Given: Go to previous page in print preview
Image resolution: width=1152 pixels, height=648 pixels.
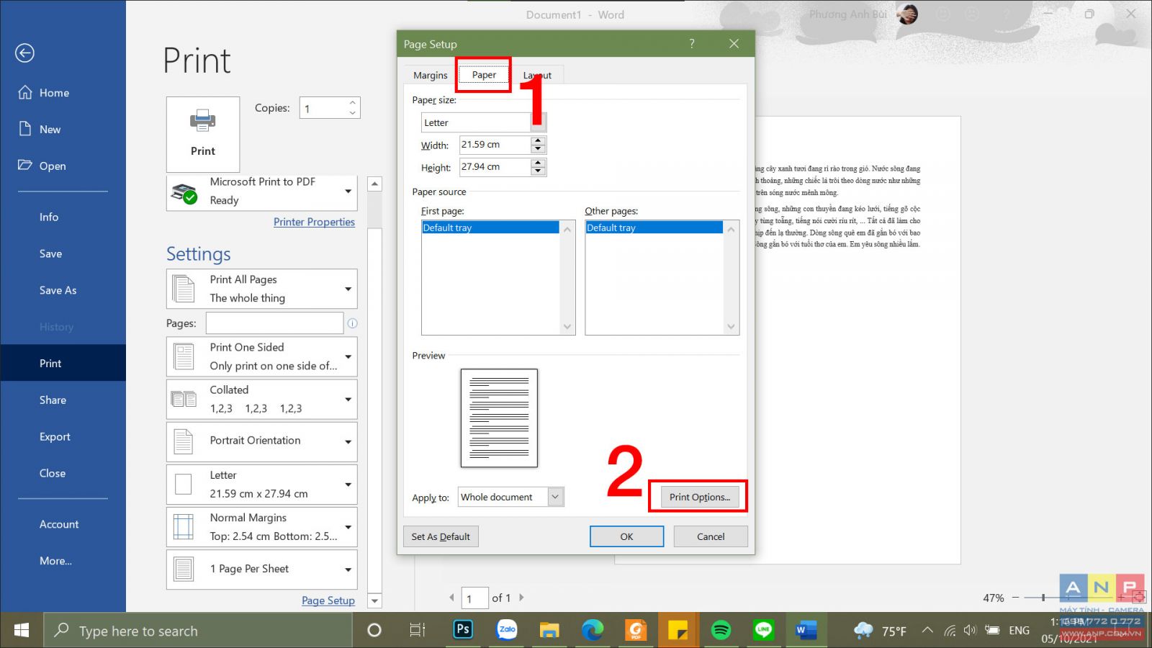Looking at the screenshot, I should point(451,598).
